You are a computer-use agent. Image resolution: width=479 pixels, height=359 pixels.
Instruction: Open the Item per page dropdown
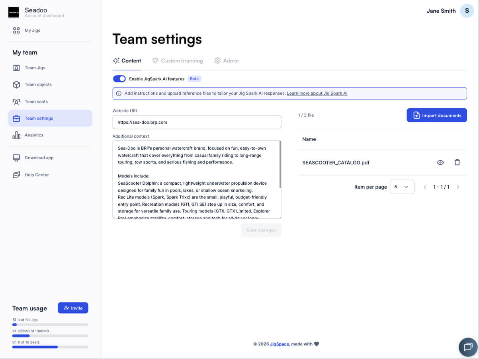tap(402, 187)
